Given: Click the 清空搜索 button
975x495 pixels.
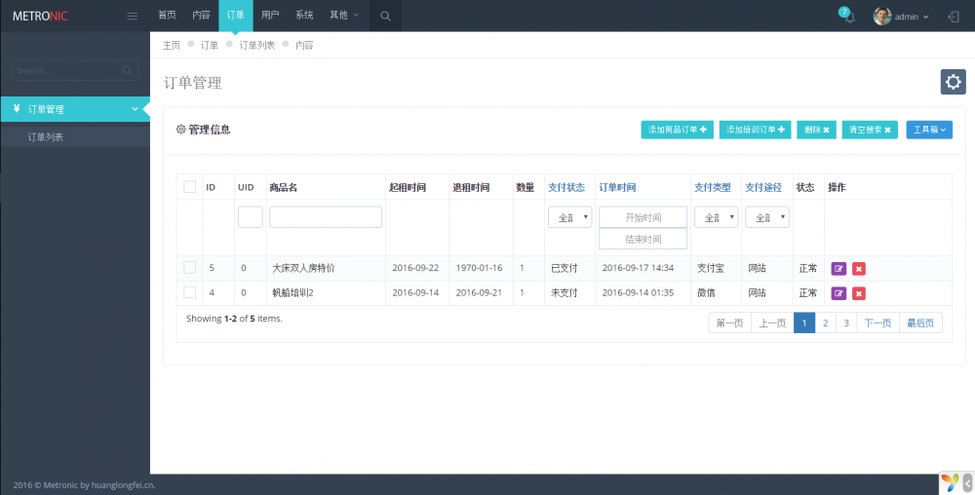Looking at the screenshot, I should (870, 130).
